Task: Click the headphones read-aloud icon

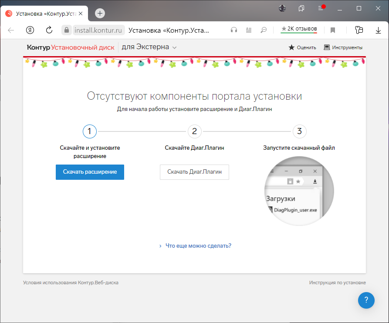Action: tap(233, 30)
